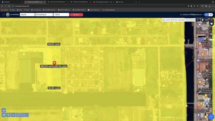The height and width of the screenshot is (121, 215).
Task: Click the red location pin on parcel
Action: click(x=54, y=64)
